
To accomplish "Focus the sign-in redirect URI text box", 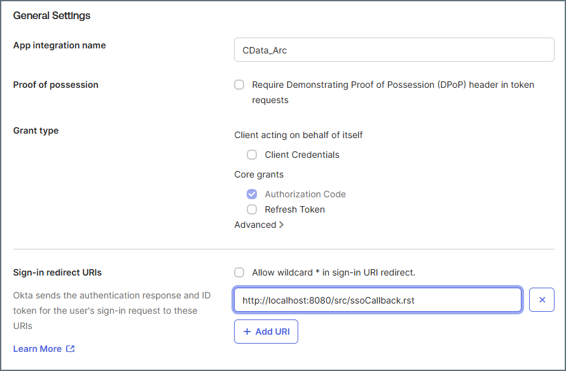I will click(378, 300).
